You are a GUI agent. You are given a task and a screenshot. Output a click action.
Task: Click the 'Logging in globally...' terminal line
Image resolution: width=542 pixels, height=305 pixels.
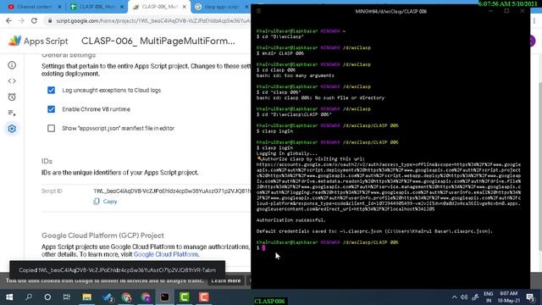(x=286, y=153)
